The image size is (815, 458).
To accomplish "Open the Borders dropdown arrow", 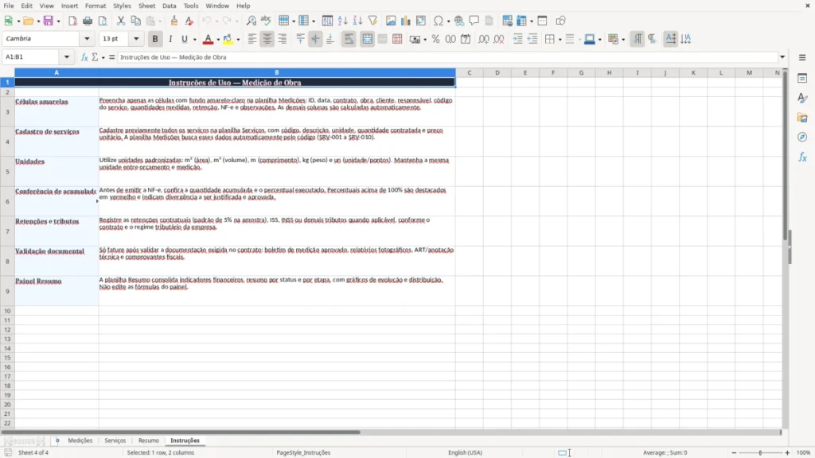I will pos(560,40).
